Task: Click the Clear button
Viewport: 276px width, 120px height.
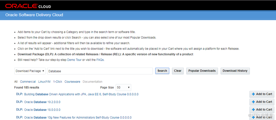Action: point(177,71)
